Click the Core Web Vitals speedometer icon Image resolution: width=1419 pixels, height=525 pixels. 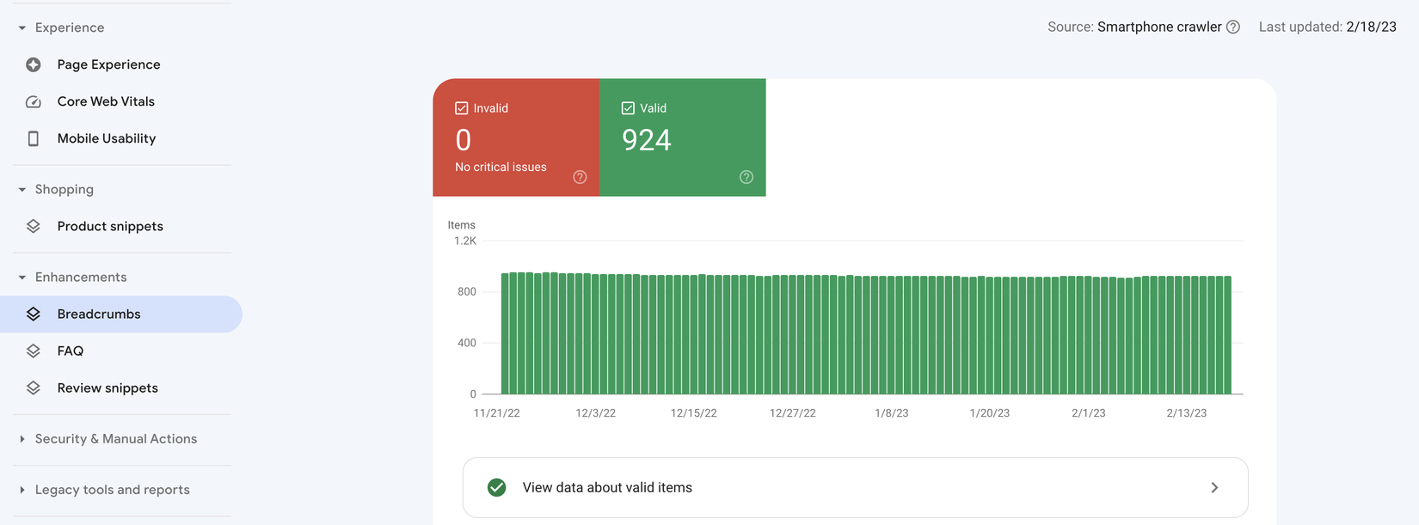tap(34, 101)
